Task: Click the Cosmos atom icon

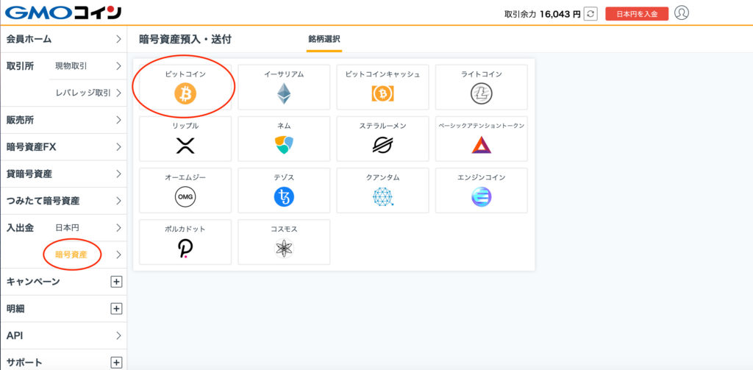Action: click(284, 249)
